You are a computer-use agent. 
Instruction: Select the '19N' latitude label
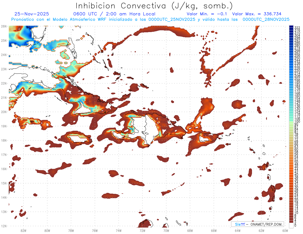[4, 126]
